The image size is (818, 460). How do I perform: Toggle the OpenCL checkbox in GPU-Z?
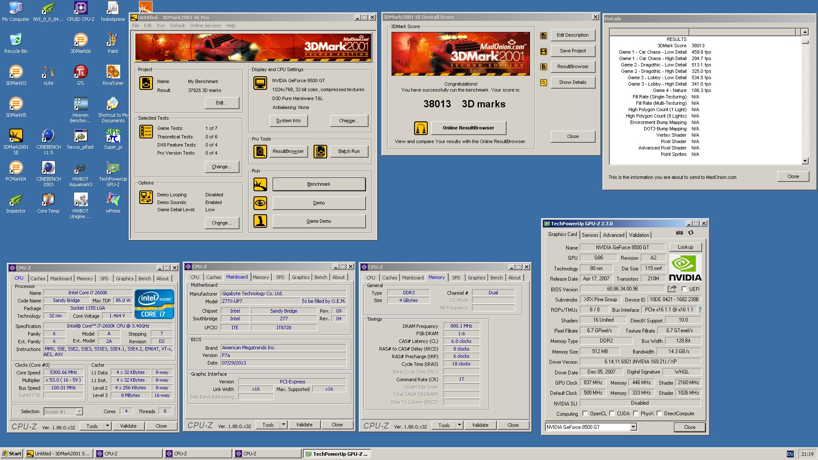[x=585, y=414]
